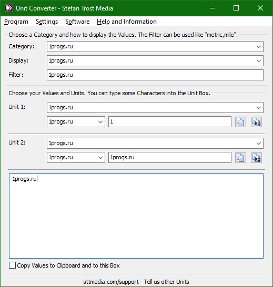Click into the Filter text field
This screenshot has width=273, height=287.
pyautogui.click(x=155, y=75)
